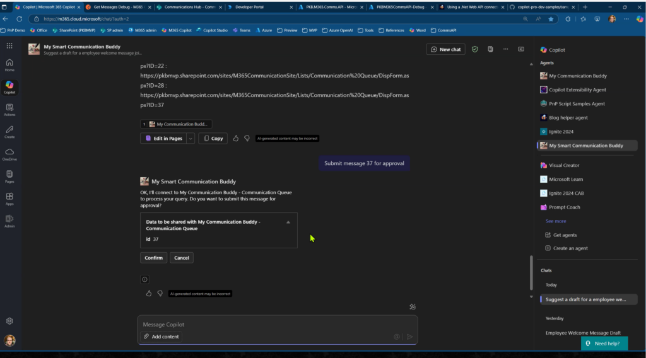Expand See more agents list
646x358 pixels.
tap(555, 221)
